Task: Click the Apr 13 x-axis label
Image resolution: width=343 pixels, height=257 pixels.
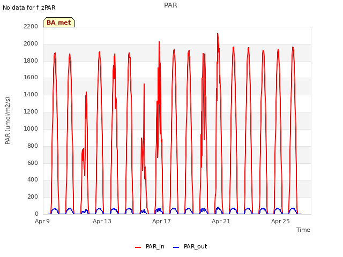Action: [x=102, y=221]
